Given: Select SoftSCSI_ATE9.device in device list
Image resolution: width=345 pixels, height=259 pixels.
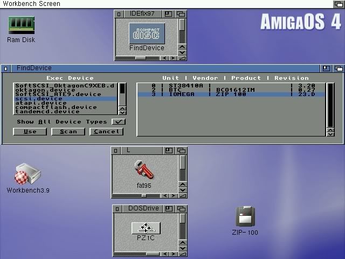Looking at the screenshot, I should coord(65,94).
